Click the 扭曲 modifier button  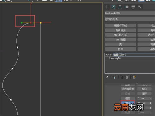click(121, 49)
